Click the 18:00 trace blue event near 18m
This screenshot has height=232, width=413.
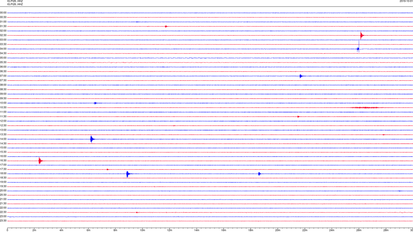(259, 174)
